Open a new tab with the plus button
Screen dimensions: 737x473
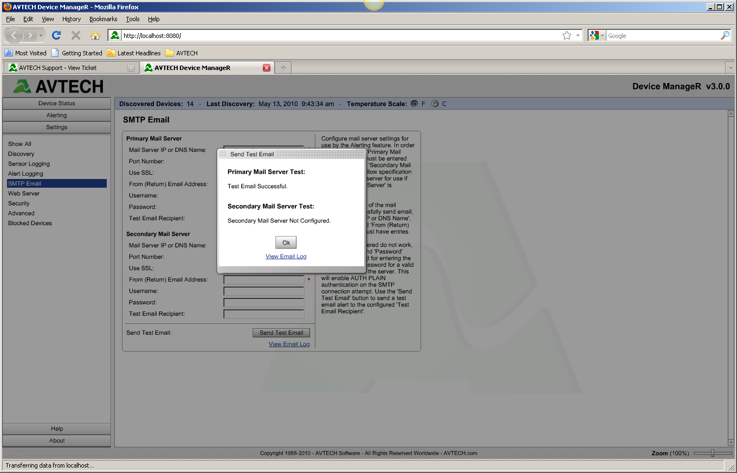(x=283, y=68)
